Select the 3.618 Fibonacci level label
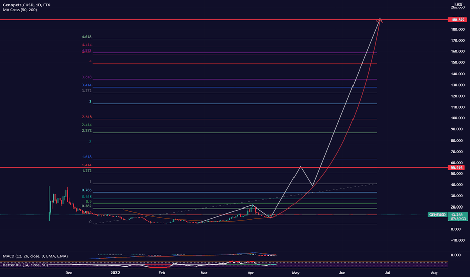The width and height of the screenshot is (470, 277). [x=87, y=77]
